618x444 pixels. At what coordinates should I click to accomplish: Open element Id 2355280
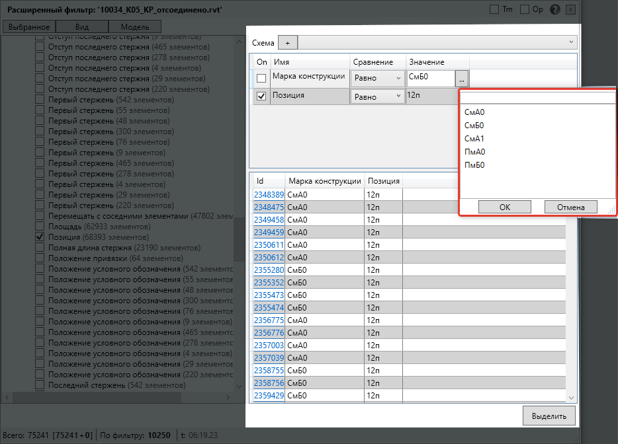tap(269, 270)
